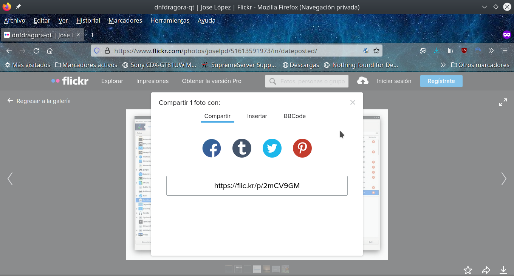Click the globe translate icon in address bar
The width and height of the screenshot is (514, 276).
[366, 51]
